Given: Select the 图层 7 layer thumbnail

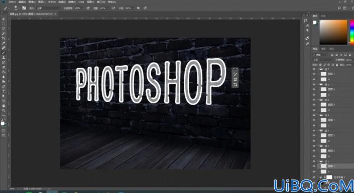Looking at the screenshot, I should click(323, 74).
